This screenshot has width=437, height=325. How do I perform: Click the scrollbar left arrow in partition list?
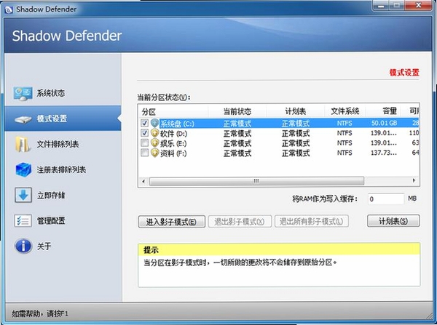(143, 181)
